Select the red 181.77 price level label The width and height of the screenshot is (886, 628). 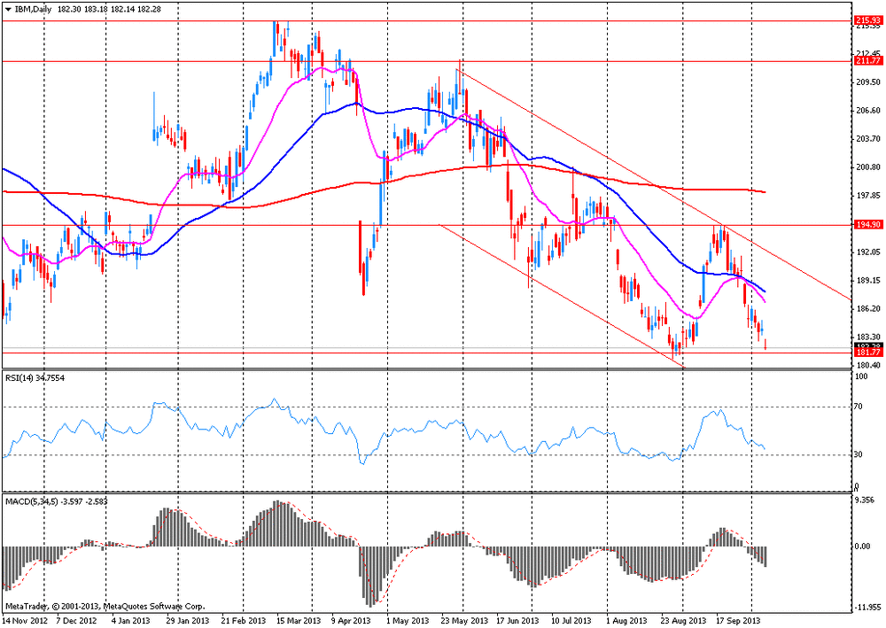tap(868, 353)
